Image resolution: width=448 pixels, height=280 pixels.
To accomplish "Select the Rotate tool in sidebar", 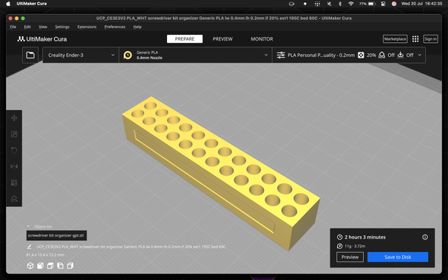I will tap(14, 150).
